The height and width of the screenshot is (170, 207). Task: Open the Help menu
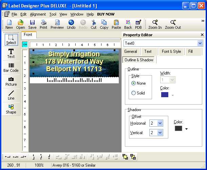(90, 14)
